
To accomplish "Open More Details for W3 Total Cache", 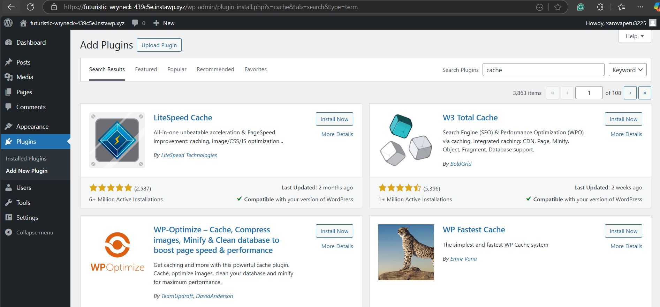I will pos(626,134).
